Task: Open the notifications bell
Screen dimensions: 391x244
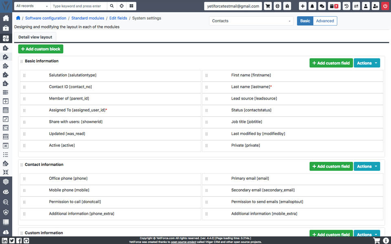Action: pyautogui.click(x=312, y=6)
